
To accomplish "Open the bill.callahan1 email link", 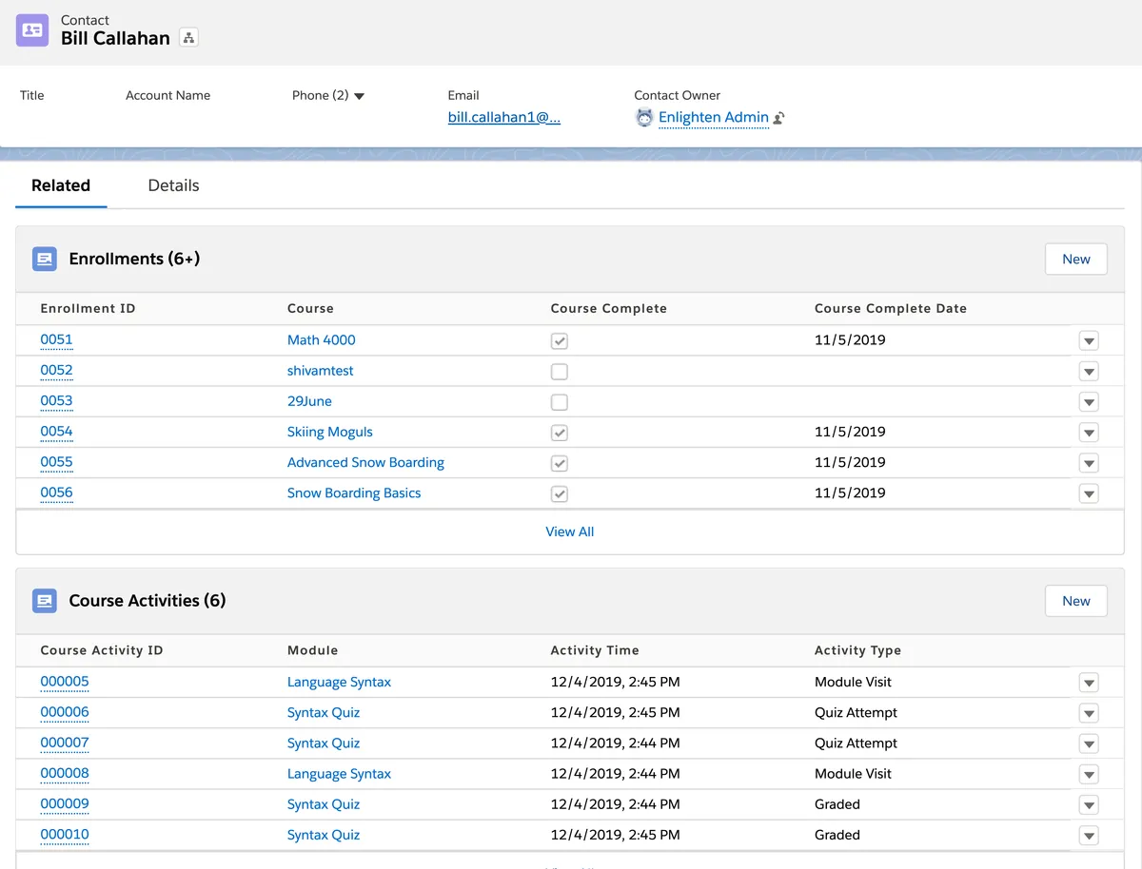I will pos(504,118).
